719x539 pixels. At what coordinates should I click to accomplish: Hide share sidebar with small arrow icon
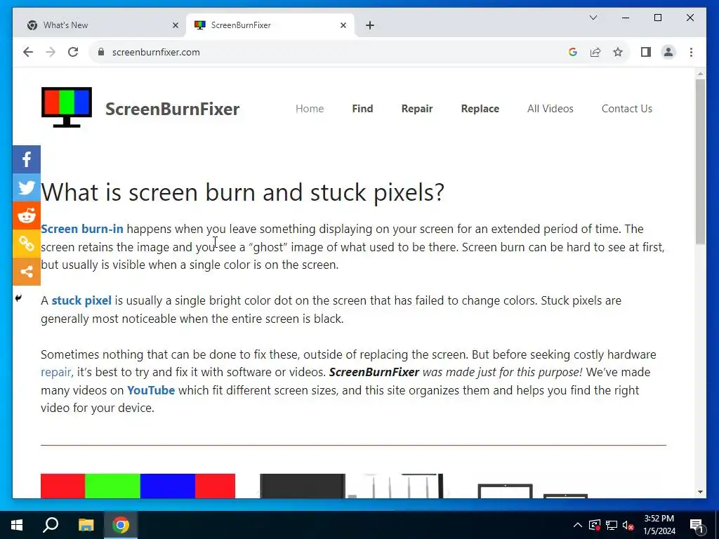(18, 298)
